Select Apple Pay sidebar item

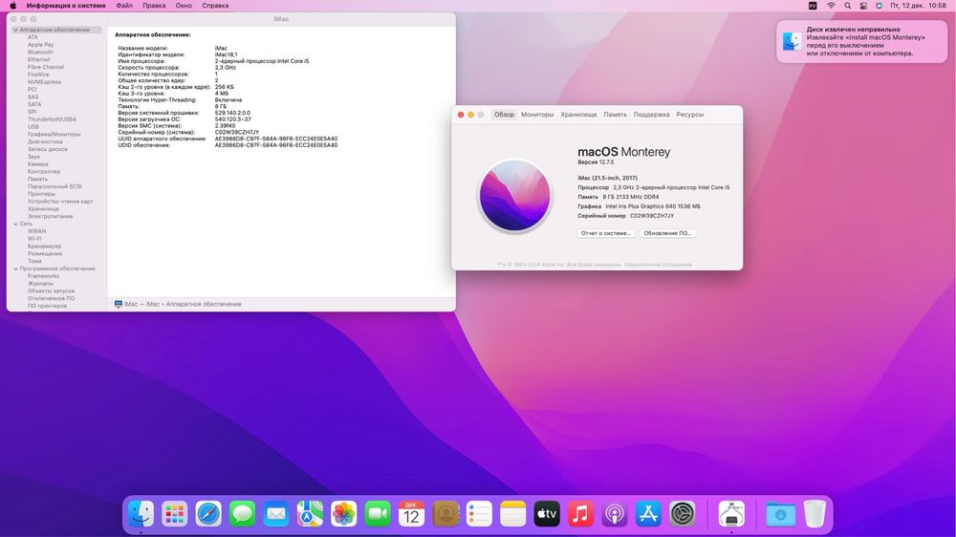coord(40,45)
